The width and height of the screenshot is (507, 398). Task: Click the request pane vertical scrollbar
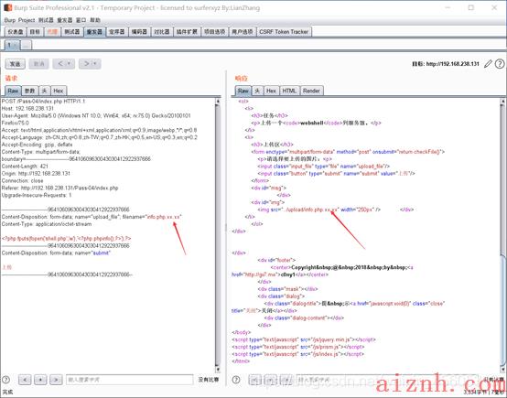(218, 235)
